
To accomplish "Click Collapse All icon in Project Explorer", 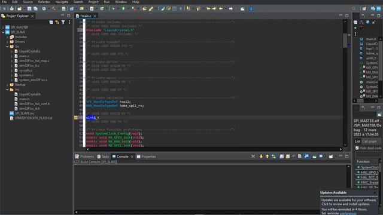I will click(51, 22).
